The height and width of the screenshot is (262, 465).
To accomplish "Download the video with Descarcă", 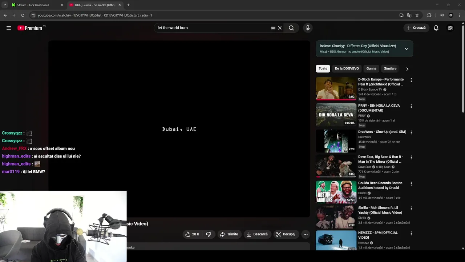I will [257, 234].
